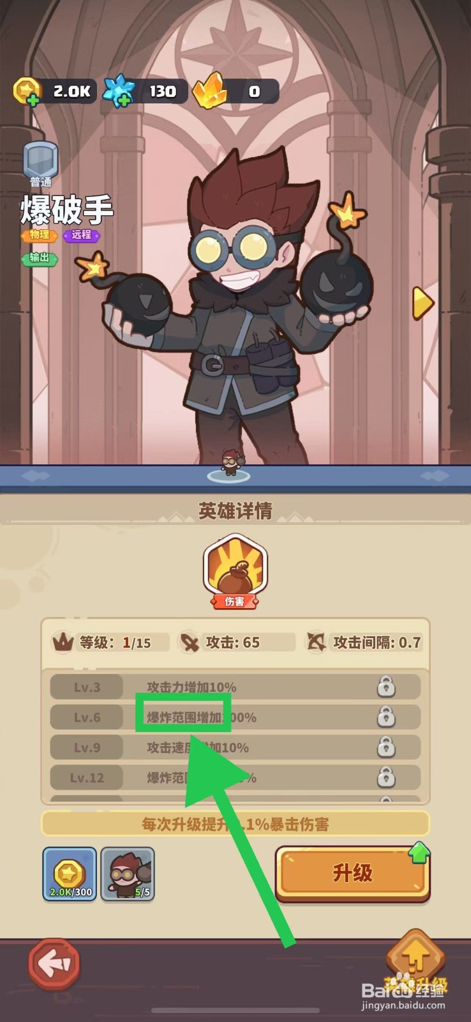Image resolution: width=471 pixels, height=1022 pixels.
Task: Tap the blue gem currency icon
Action: click(x=119, y=91)
